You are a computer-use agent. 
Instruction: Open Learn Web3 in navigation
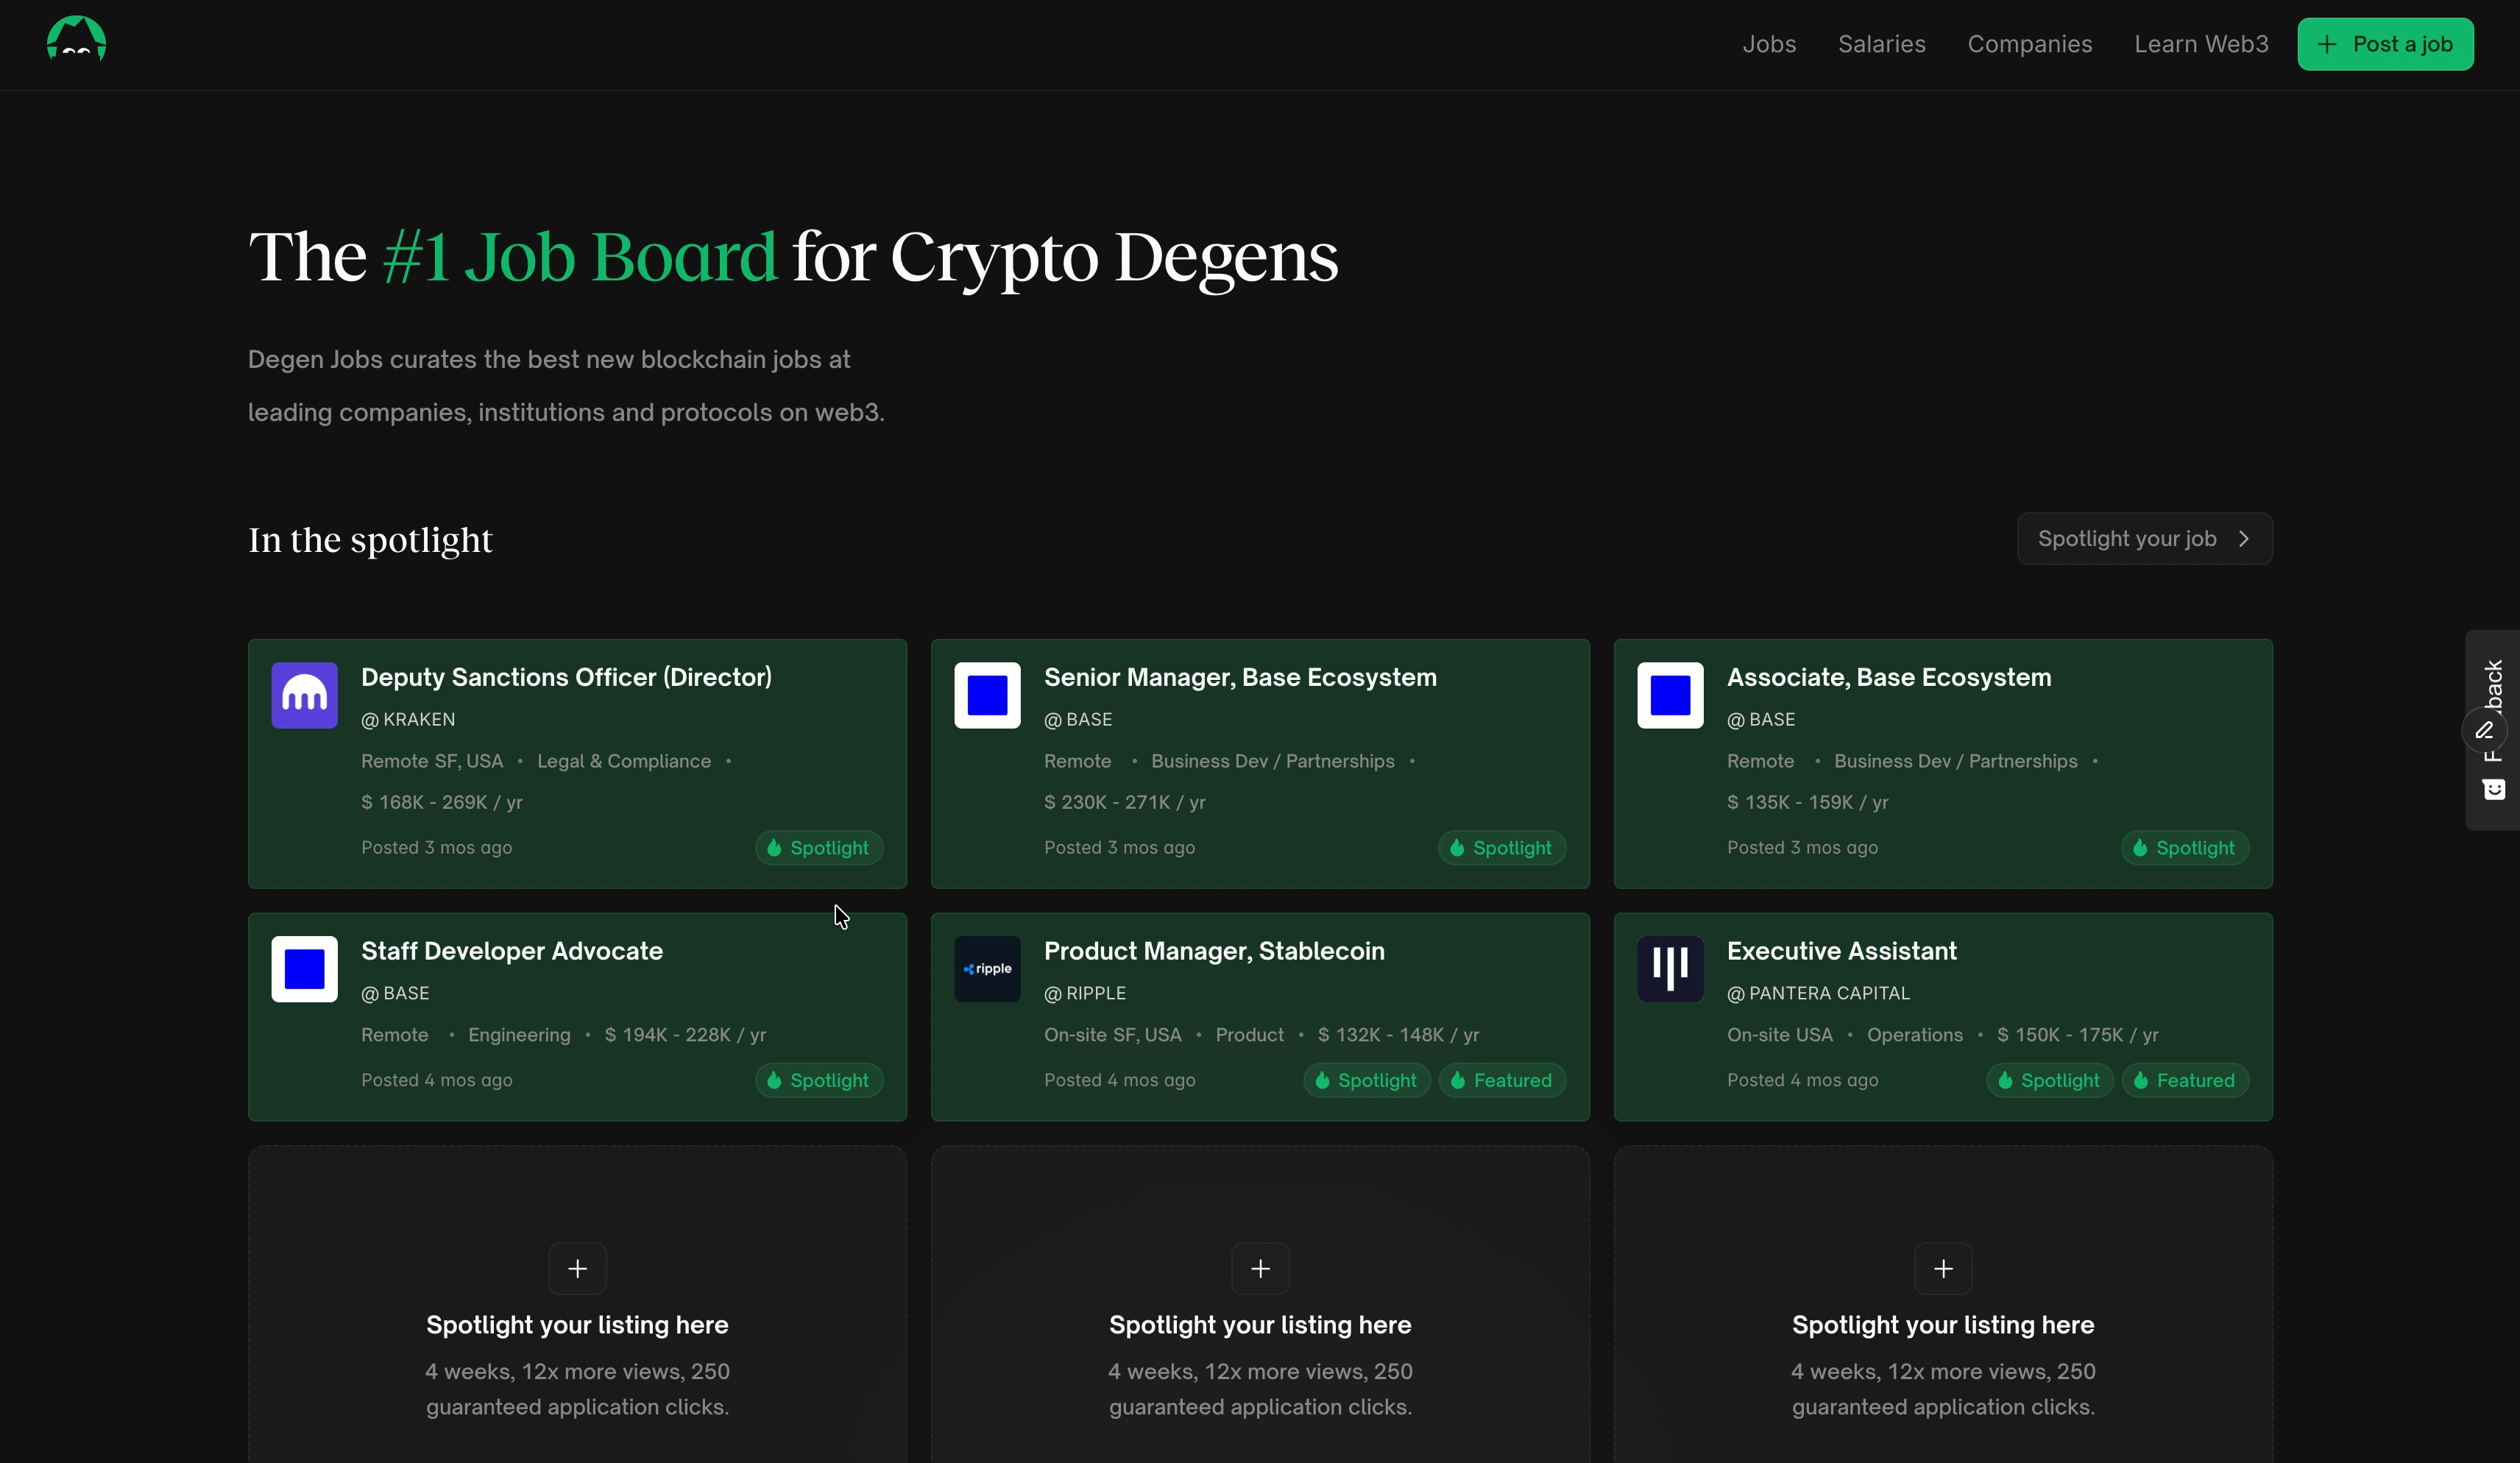(2200, 44)
